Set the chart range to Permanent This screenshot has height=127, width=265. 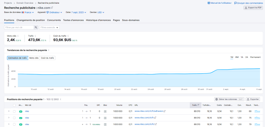(255, 57)
